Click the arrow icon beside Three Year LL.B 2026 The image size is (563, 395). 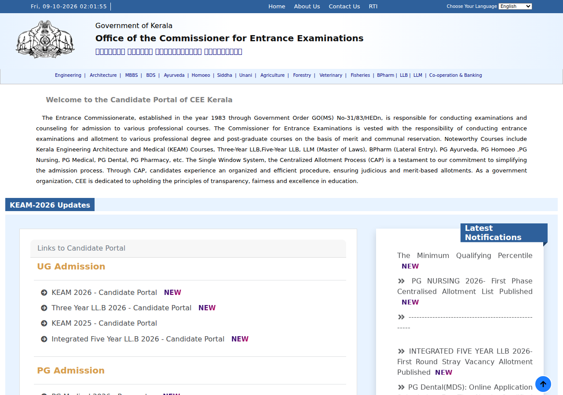(44, 308)
